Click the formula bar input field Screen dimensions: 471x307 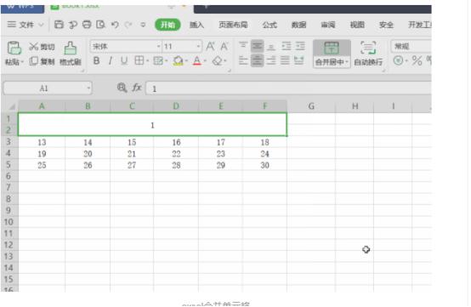coord(288,88)
